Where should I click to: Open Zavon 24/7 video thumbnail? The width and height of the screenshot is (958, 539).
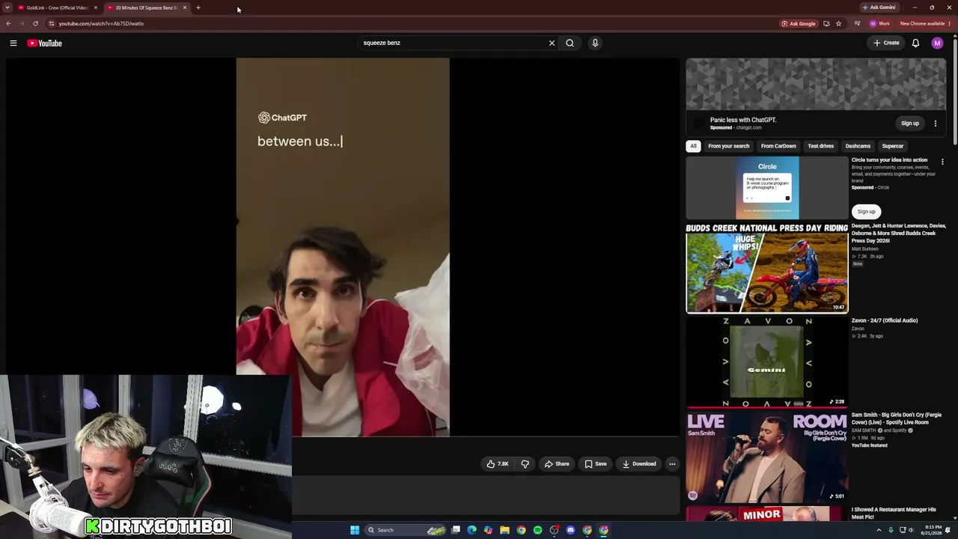click(x=767, y=362)
